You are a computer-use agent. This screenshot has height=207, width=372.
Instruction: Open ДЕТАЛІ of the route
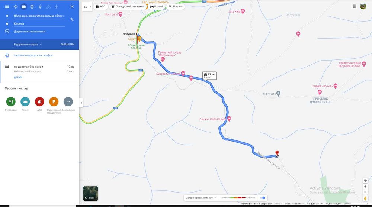(18, 77)
